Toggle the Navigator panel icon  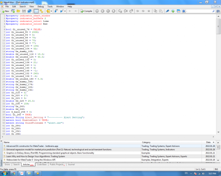[42, 11]
